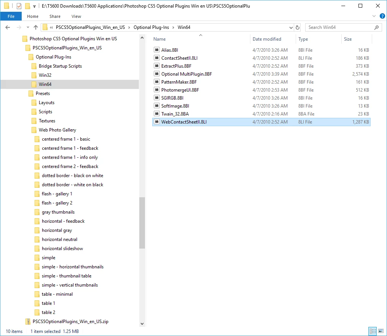Select ExtractPlus.8BF file icon

tap(156, 66)
